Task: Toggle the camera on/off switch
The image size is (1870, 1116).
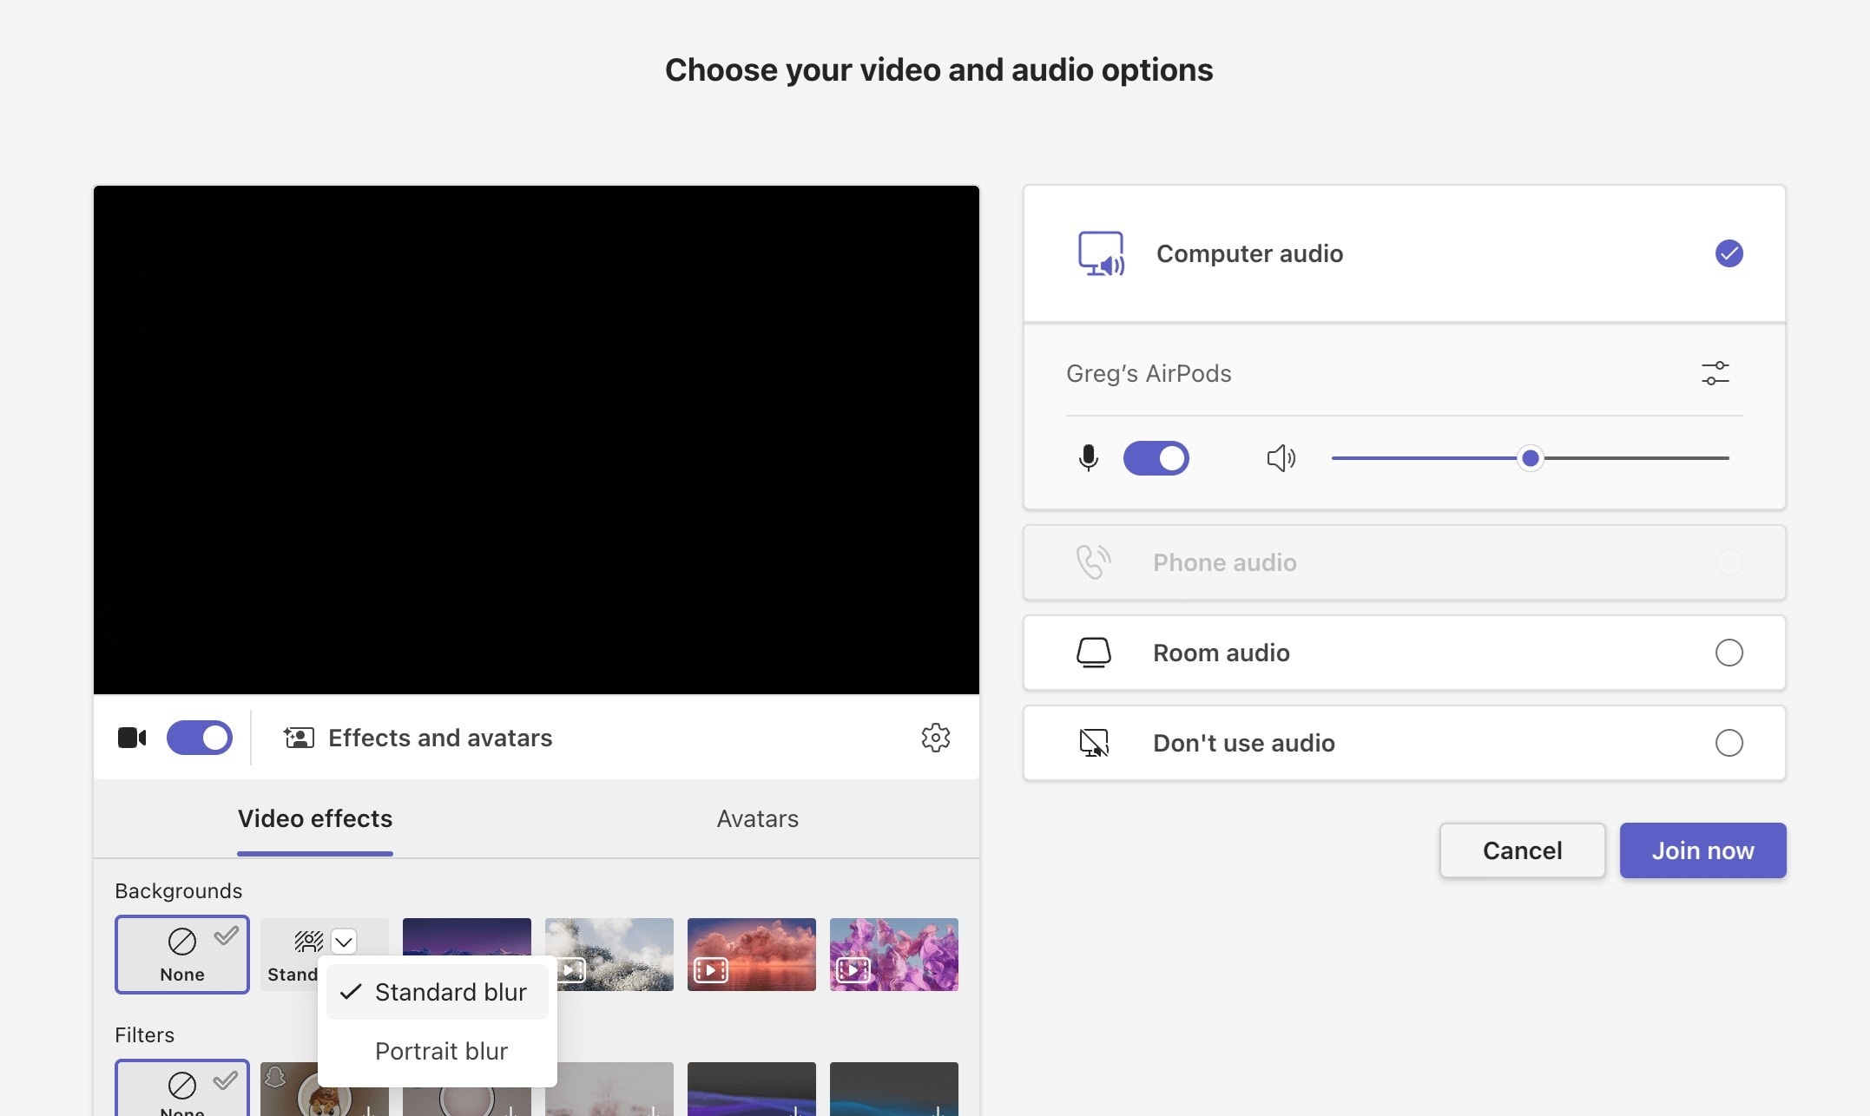Action: click(x=198, y=736)
